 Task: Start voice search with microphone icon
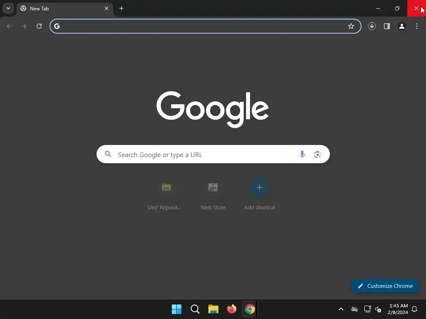(302, 155)
